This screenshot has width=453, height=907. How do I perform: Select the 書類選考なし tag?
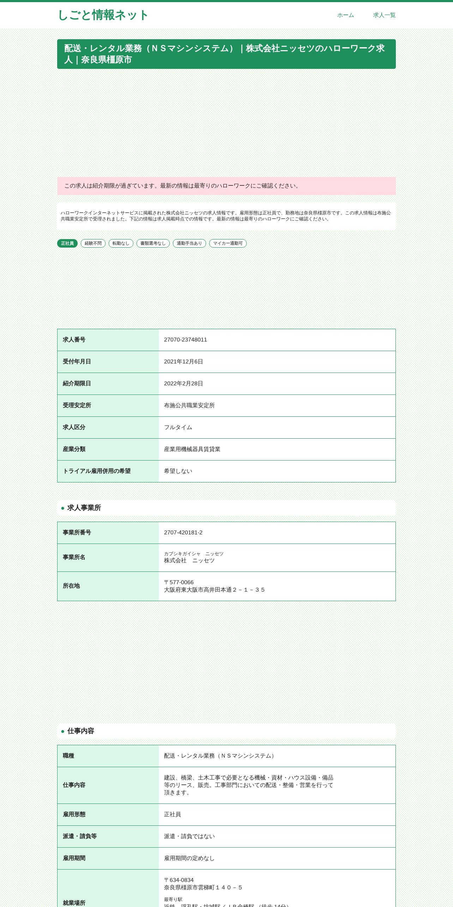pos(153,243)
